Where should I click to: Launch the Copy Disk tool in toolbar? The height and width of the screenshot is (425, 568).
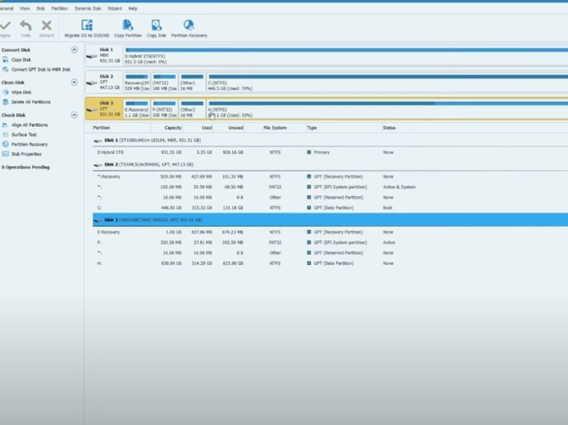pos(157,25)
